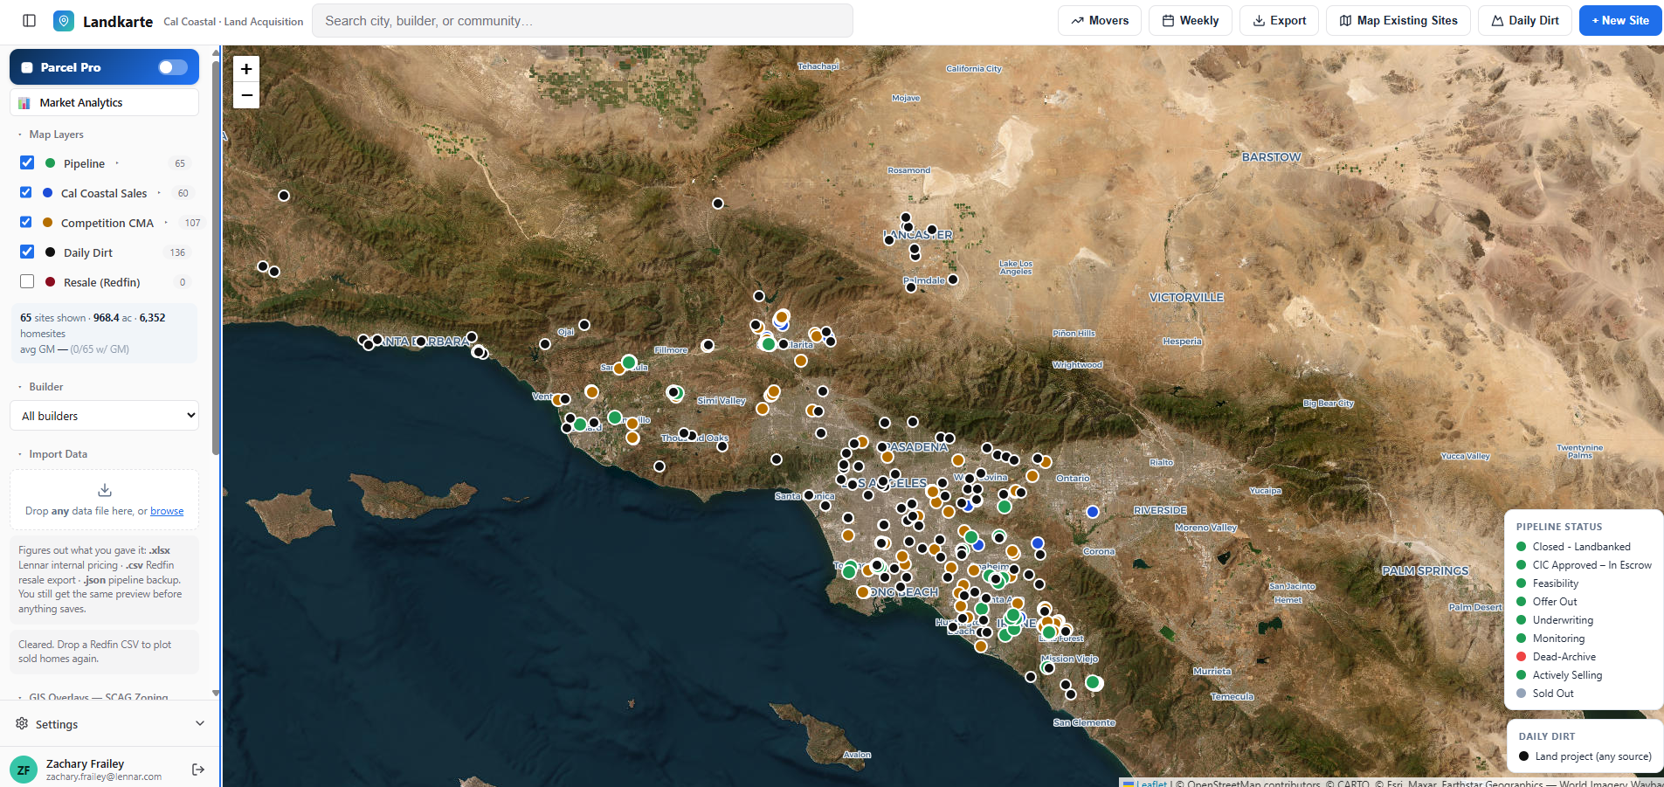Click Land project legend entry
Screen dimensions: 1664x787
pos(1585,756)
